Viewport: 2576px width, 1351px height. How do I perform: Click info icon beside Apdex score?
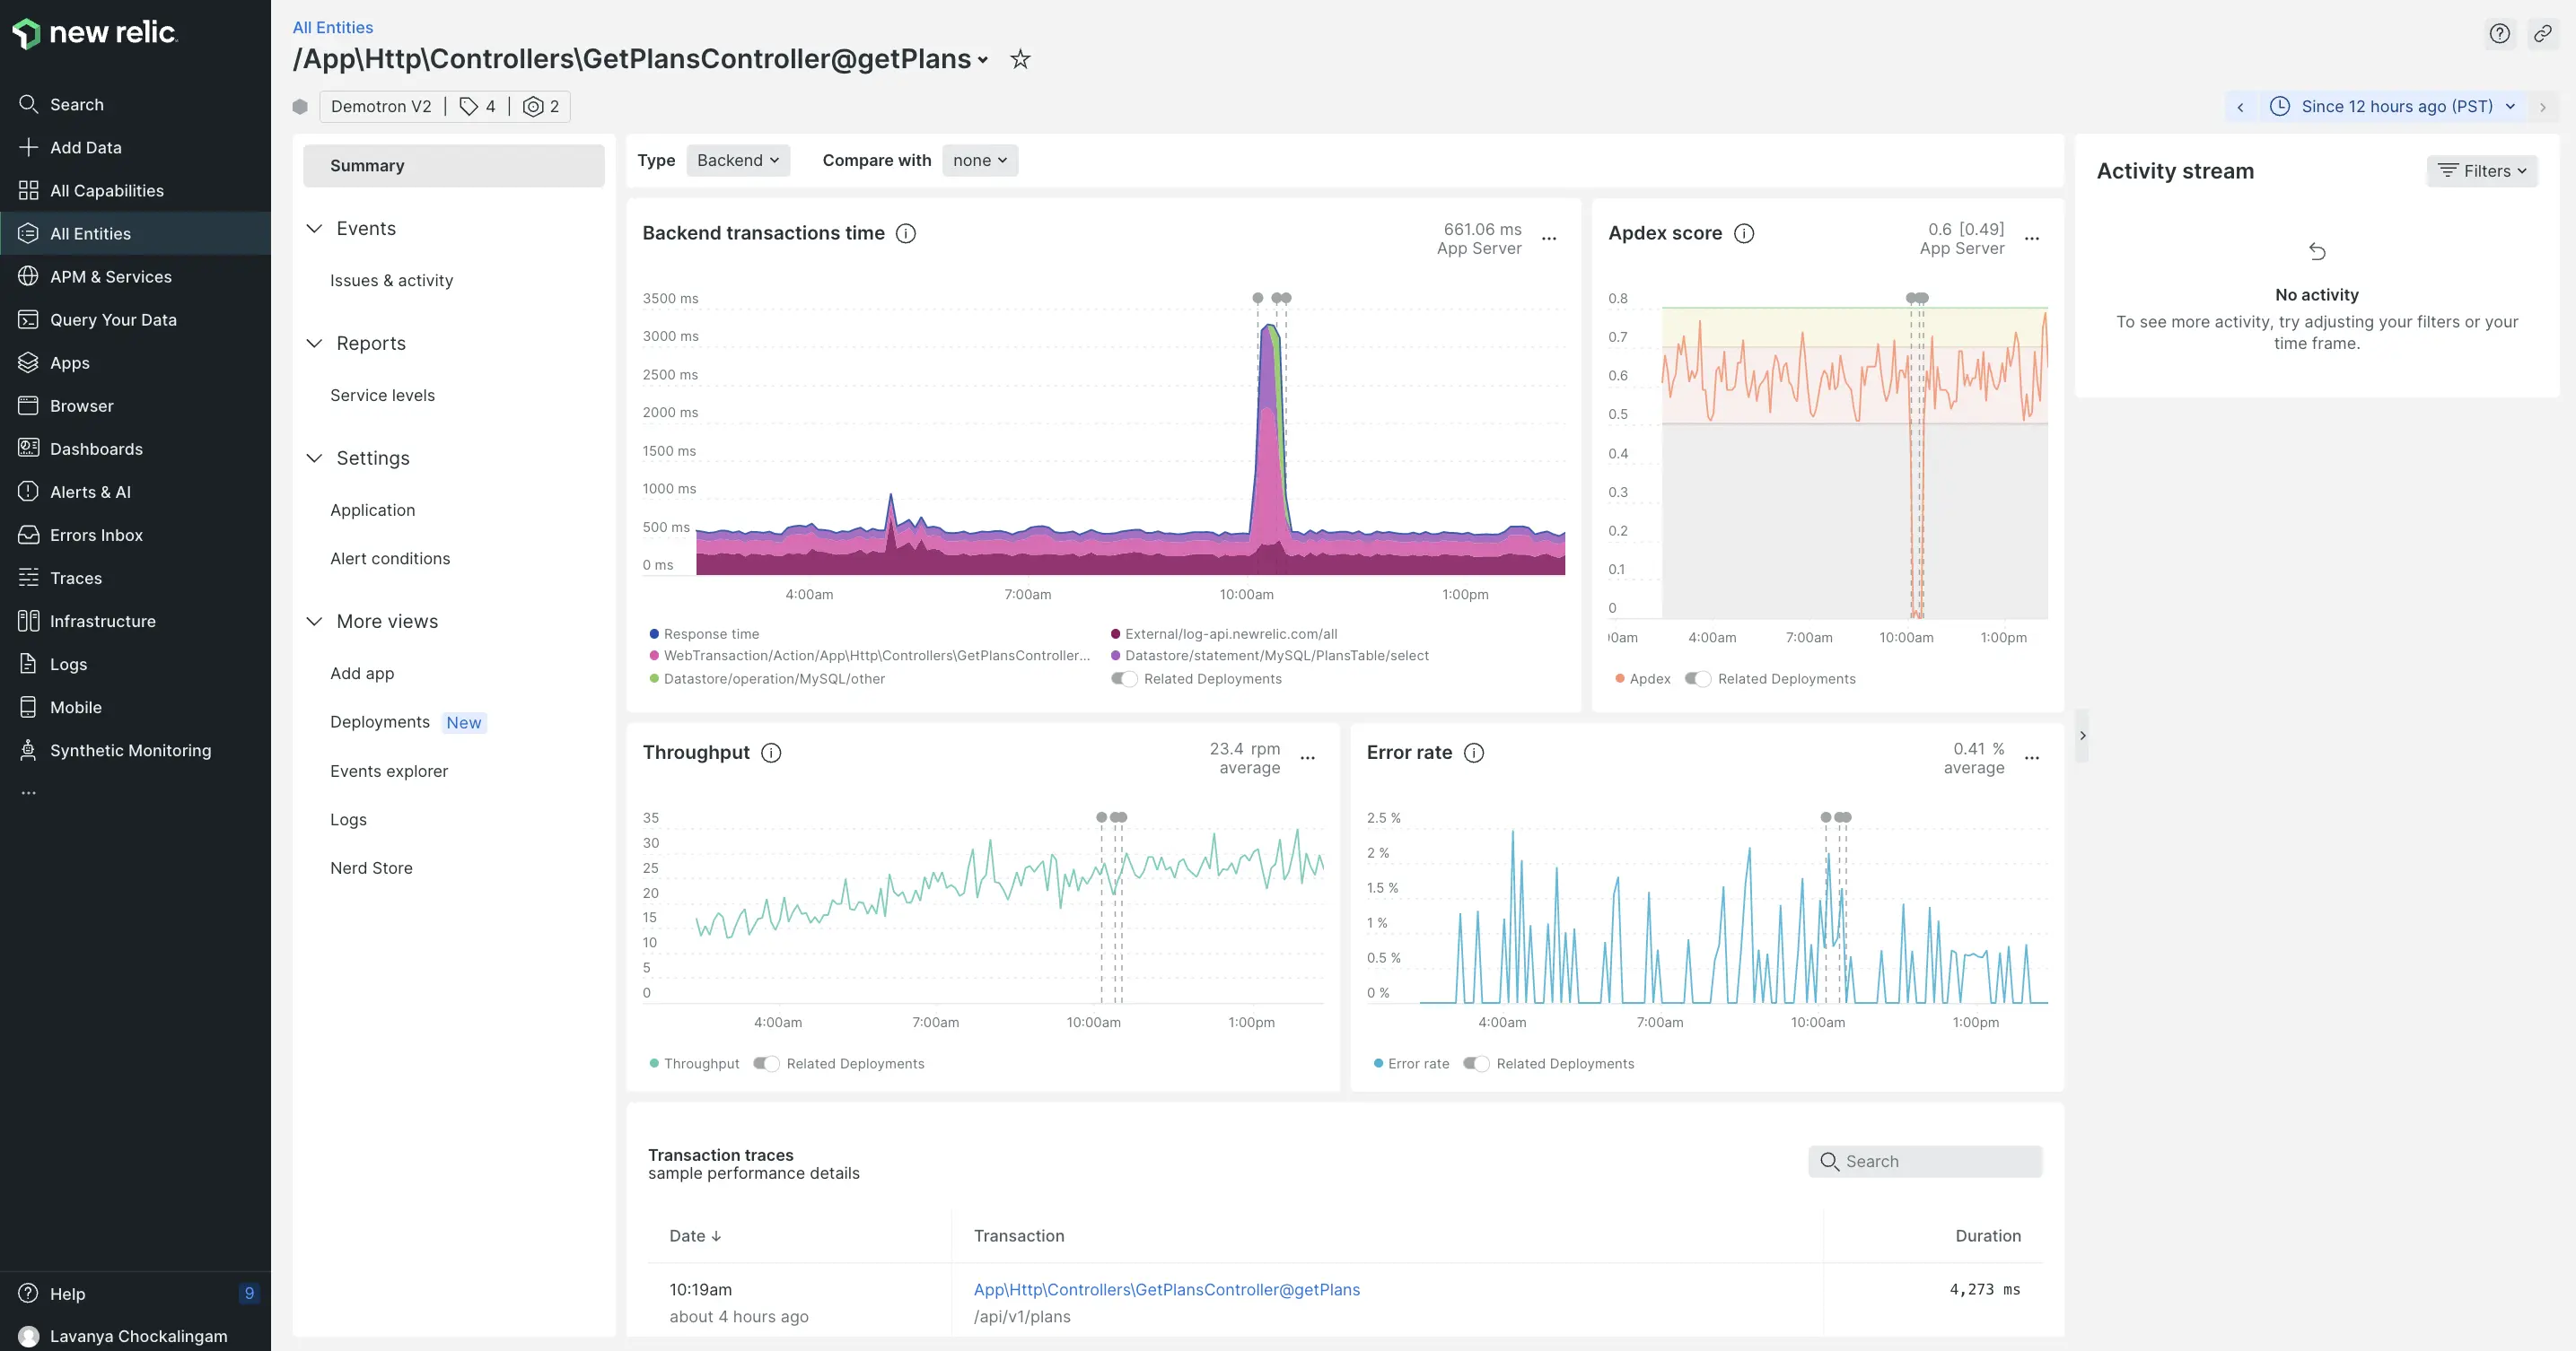click(x=1743, y=233)
